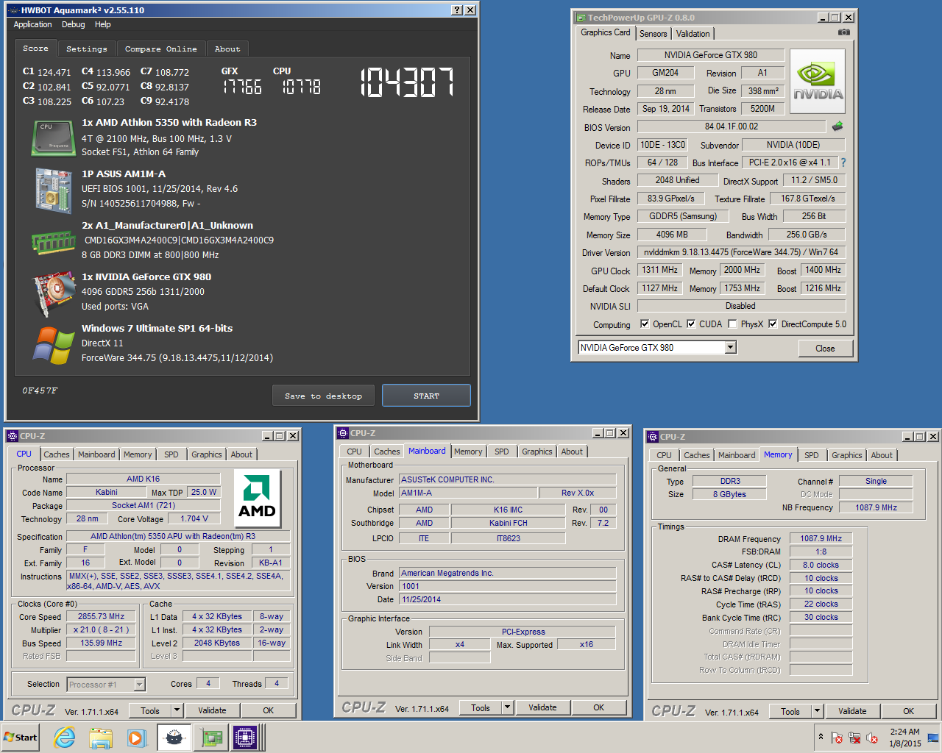942x753 pixels.
Task: Open the About tab in Aquamark
Action: click(227, 49)
